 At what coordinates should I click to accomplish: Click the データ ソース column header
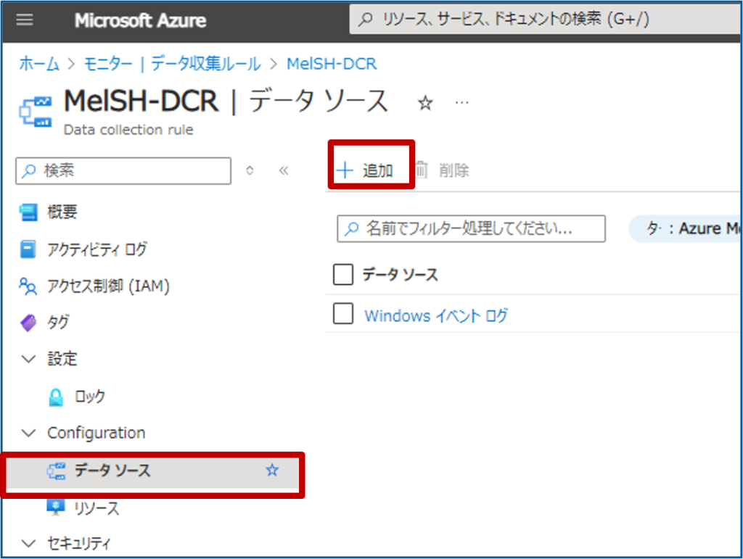[400, 275]
